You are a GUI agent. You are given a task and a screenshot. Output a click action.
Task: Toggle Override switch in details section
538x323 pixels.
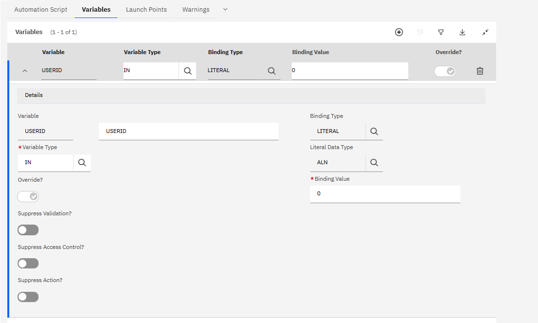(x=28, y=196)
